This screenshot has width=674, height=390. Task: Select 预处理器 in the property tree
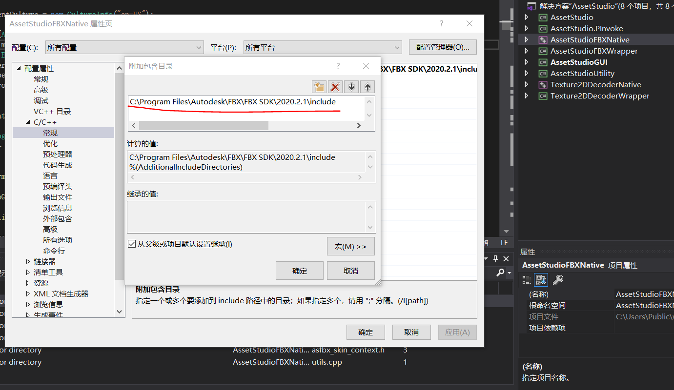pos(58,154)
